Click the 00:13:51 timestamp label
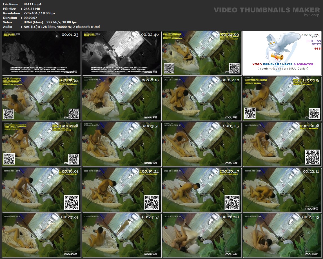Viewport: 323px width, 259px height. click(x=150, y=126)
